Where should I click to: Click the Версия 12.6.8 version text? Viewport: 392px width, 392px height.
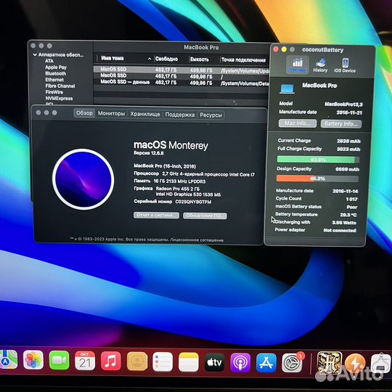pos(149,153)
